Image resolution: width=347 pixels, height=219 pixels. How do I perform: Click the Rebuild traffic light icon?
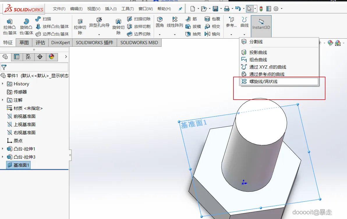261,9
